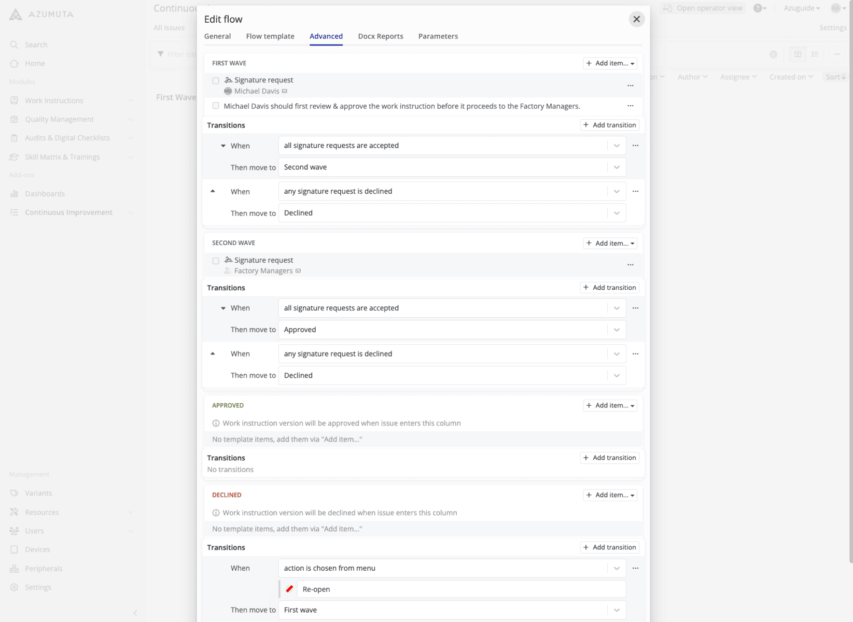This screenshot has width=853, height=622.
Task: Expand Second Wave 'Approved' destination dropdown
Action: click(617, 330)
